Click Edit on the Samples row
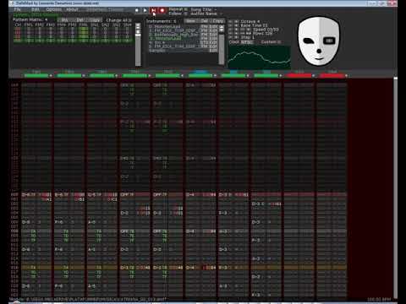 [213, 51]
